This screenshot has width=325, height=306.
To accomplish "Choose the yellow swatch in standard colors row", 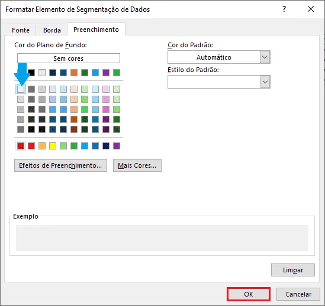I will [53, 146].
